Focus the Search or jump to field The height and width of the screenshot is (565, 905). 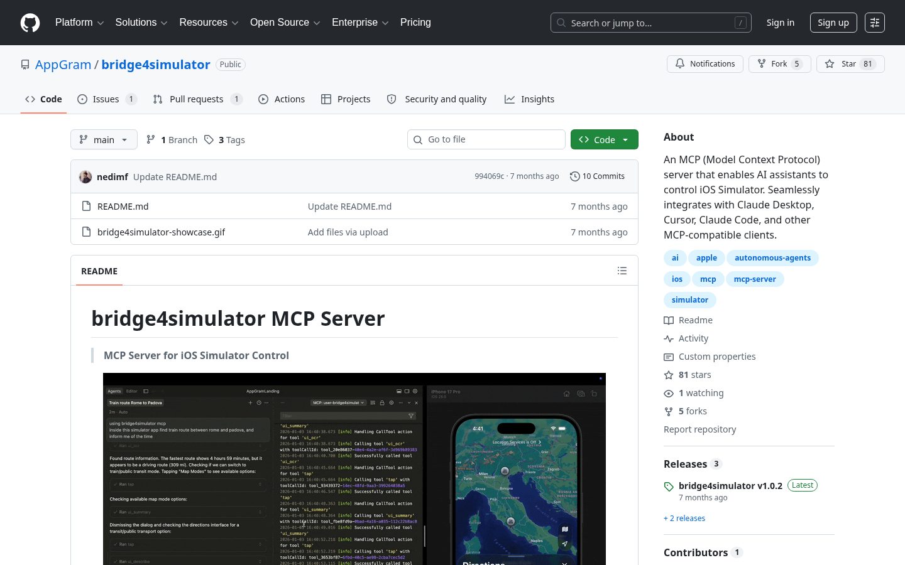651,23
